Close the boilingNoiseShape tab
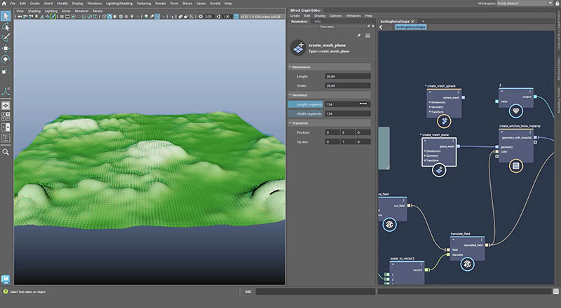The height and width of the screenshot is (308, 561). [x=412, y=22]
